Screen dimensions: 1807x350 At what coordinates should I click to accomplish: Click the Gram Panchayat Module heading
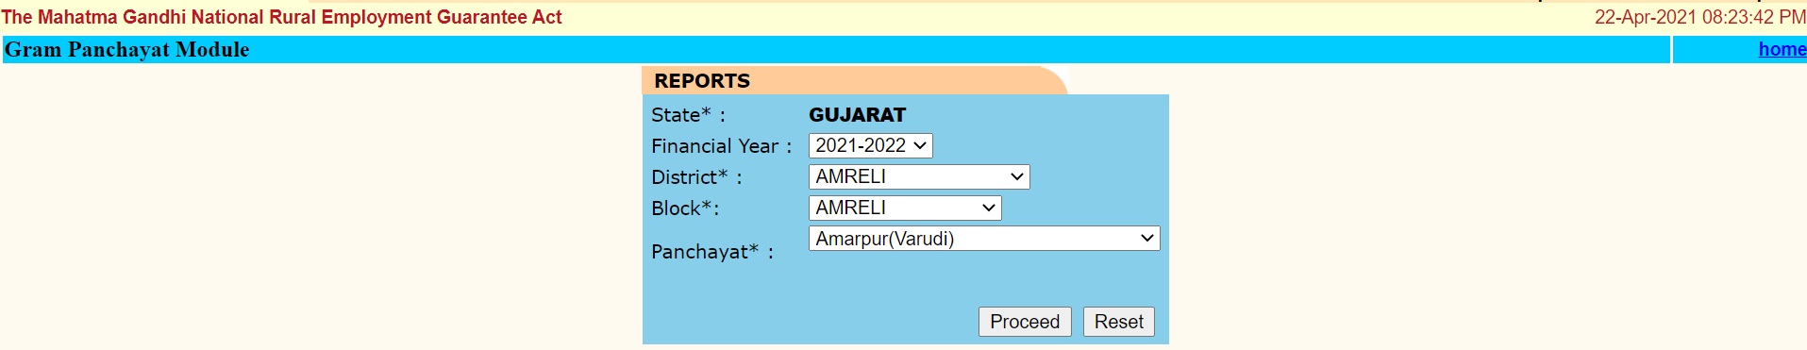click(127, 49)
